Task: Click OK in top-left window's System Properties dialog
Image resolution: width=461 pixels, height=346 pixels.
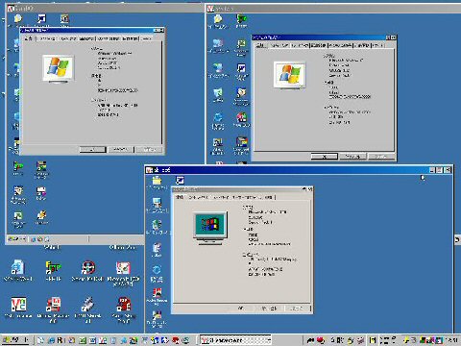Action: coord(92,149)
